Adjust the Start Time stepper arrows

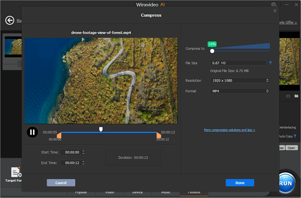click(x=83, y=152)
